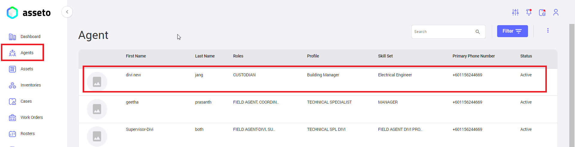
Task: Open the calendar check icon in header
Action: tap(542, 12)
